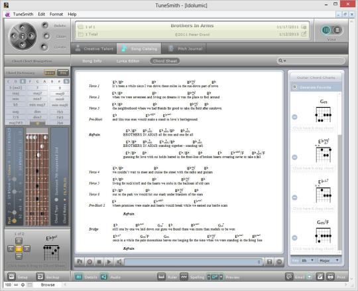
Task: Click the up arrow on the navigation wheel
Action: click(23, 28)
